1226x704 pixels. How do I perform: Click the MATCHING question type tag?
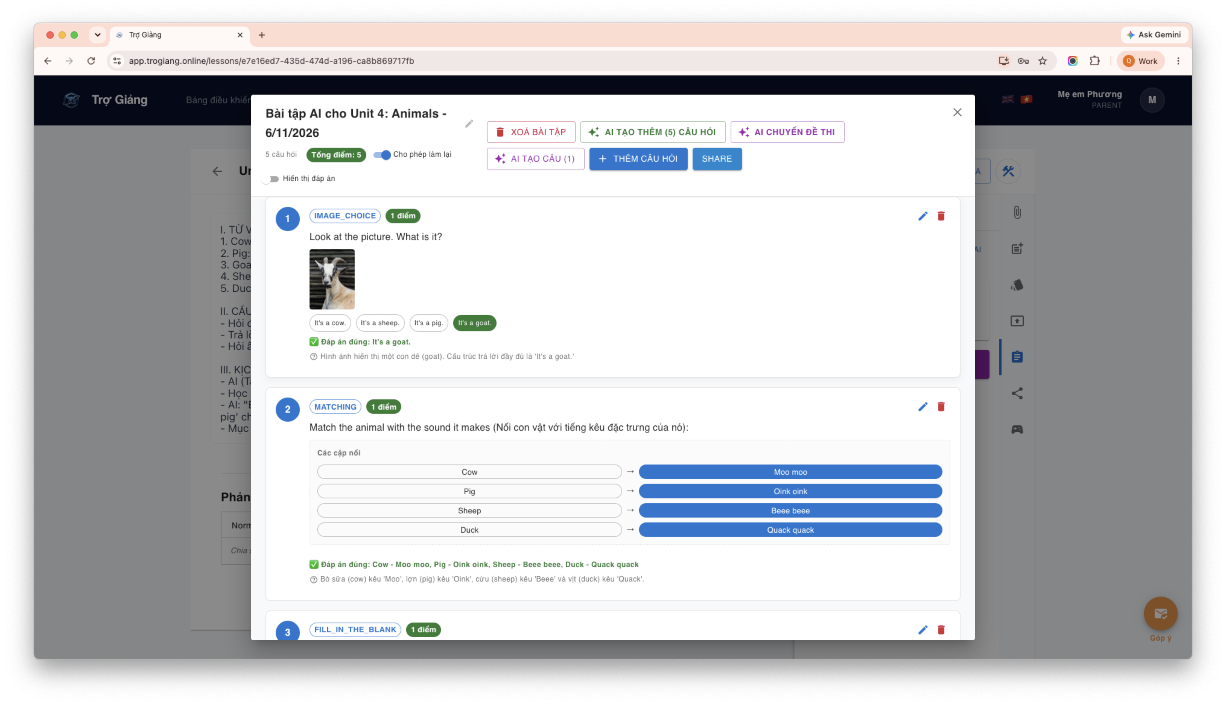pos(335,407)
